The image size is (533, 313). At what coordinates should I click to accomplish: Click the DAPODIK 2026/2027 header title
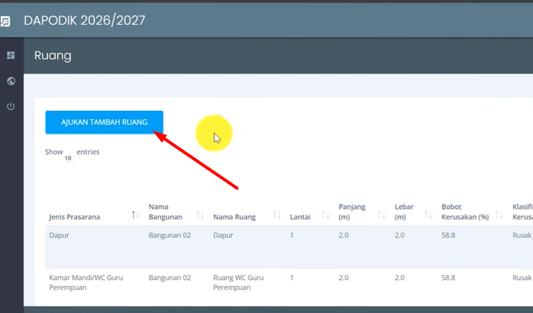[x=85, y=20]
